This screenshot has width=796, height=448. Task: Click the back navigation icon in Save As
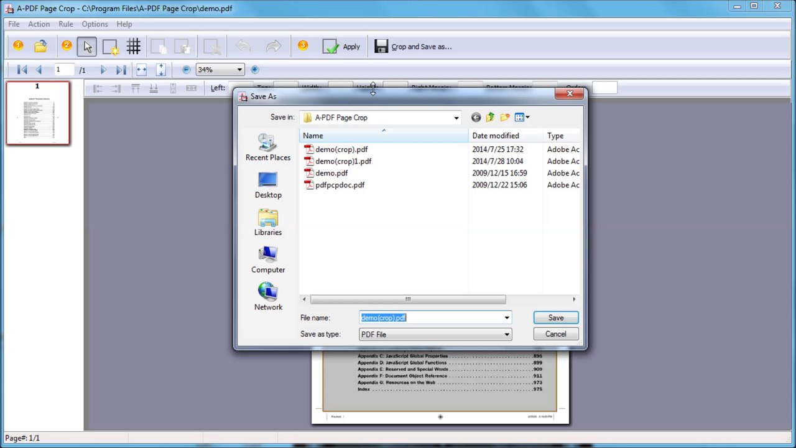(x=476, y=118)
